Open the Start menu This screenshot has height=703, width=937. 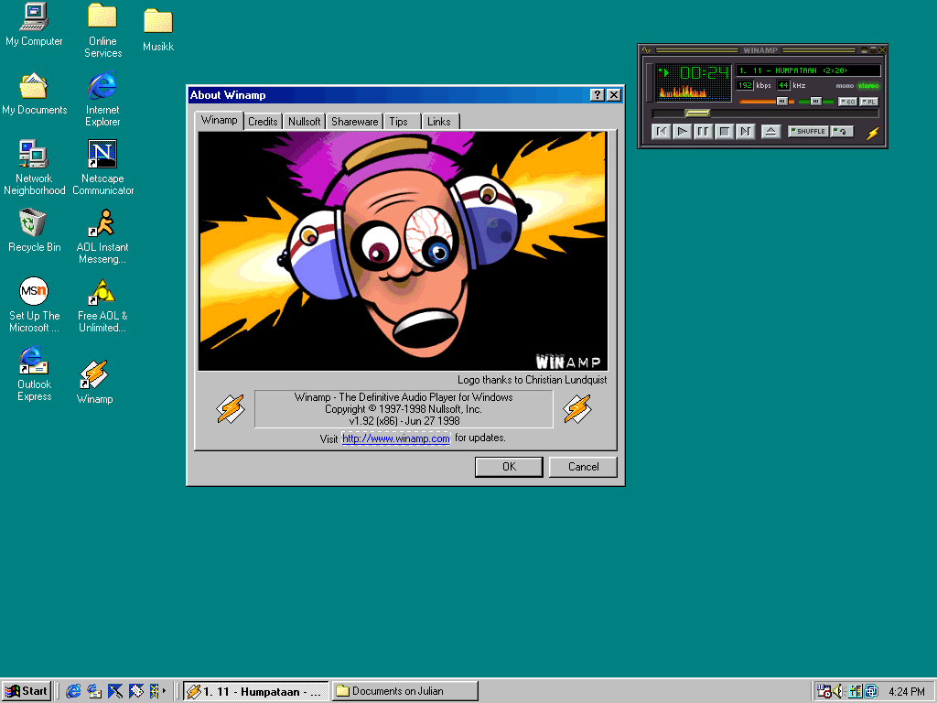coord(27,691)
